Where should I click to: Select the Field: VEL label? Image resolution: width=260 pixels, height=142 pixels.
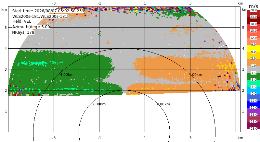pos(22,21)
